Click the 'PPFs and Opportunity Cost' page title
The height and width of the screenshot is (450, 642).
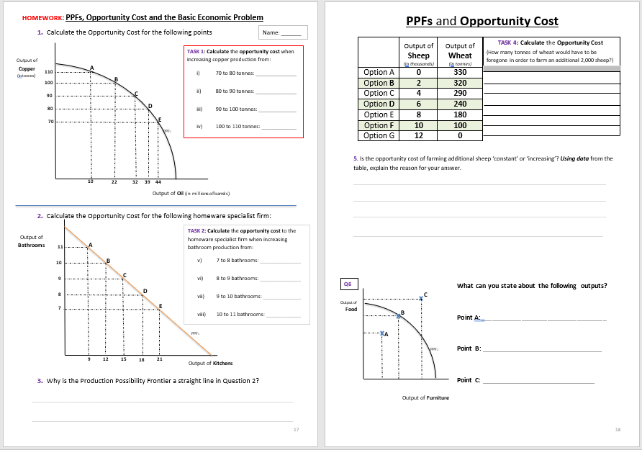481,22
